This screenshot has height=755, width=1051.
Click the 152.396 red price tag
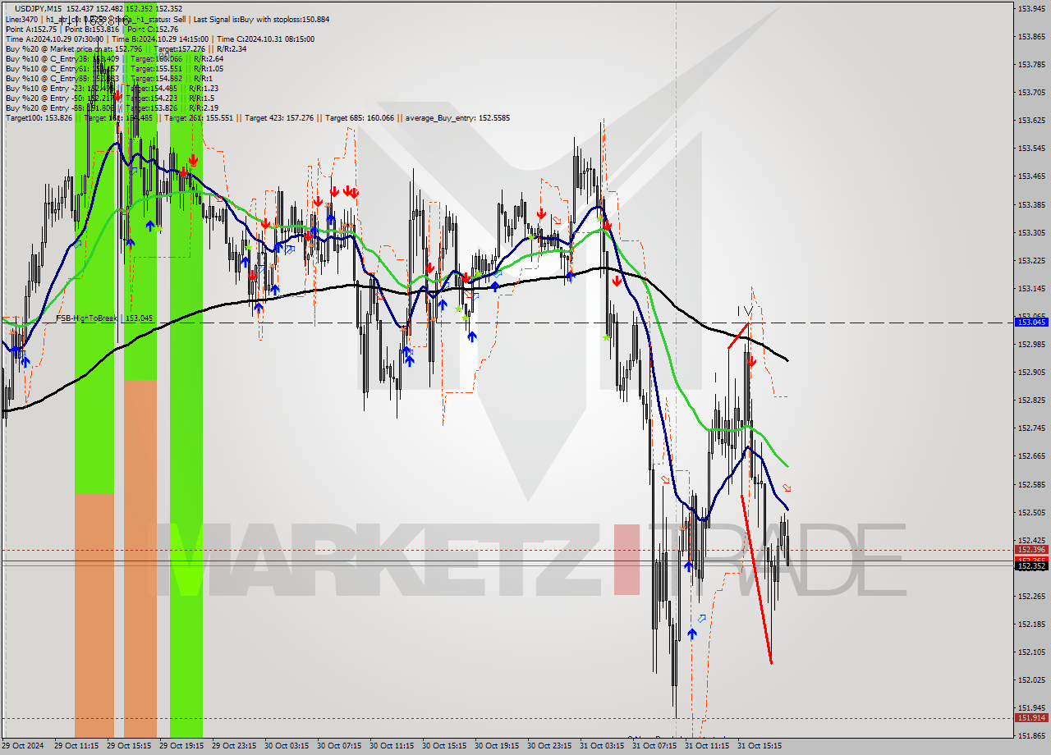(1031, 550)
